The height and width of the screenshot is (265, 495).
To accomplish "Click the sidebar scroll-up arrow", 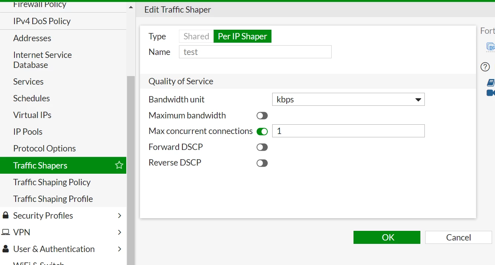I will (x=131, y=7).
